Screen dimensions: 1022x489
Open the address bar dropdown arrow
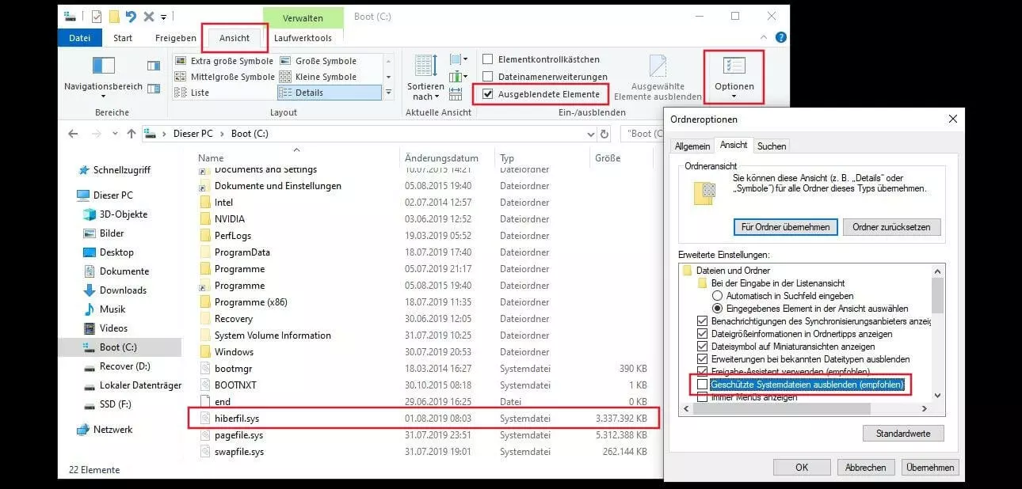[591, 133]
